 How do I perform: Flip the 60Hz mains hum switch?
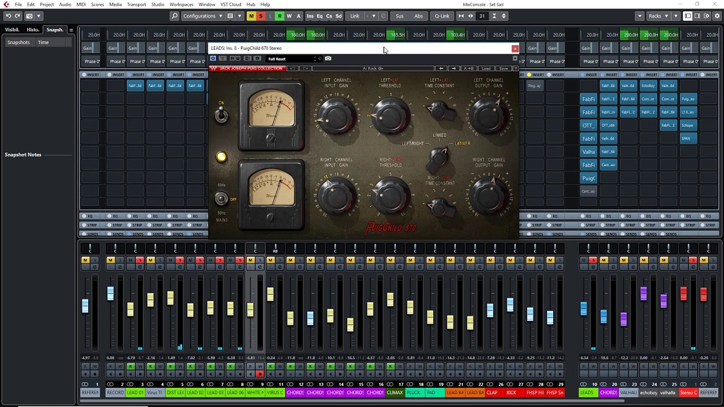pyautogui.click(x=221, y=198)
